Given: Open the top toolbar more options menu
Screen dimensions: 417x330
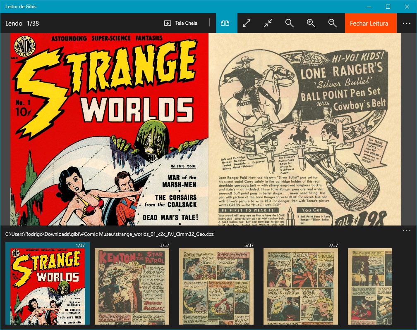Looking at the screenshot, I should 407,24.
